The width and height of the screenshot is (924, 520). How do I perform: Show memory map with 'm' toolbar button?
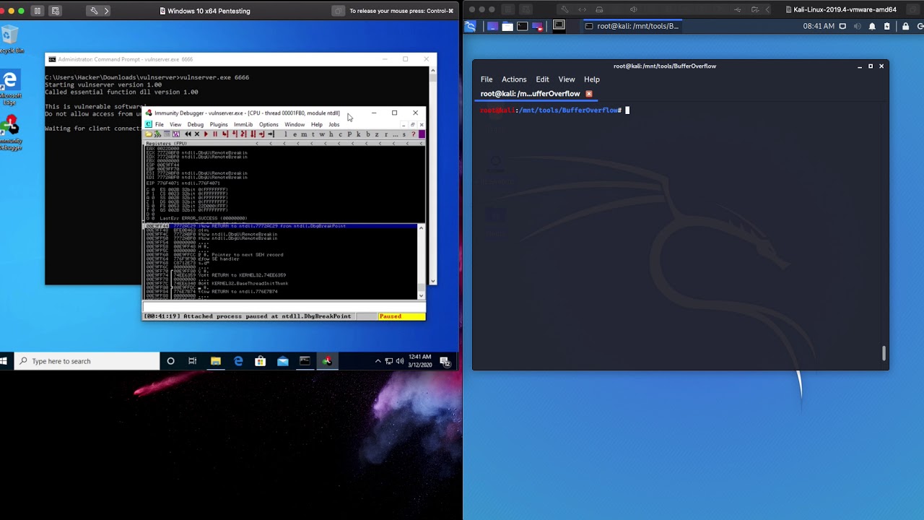tap(304, 134)
